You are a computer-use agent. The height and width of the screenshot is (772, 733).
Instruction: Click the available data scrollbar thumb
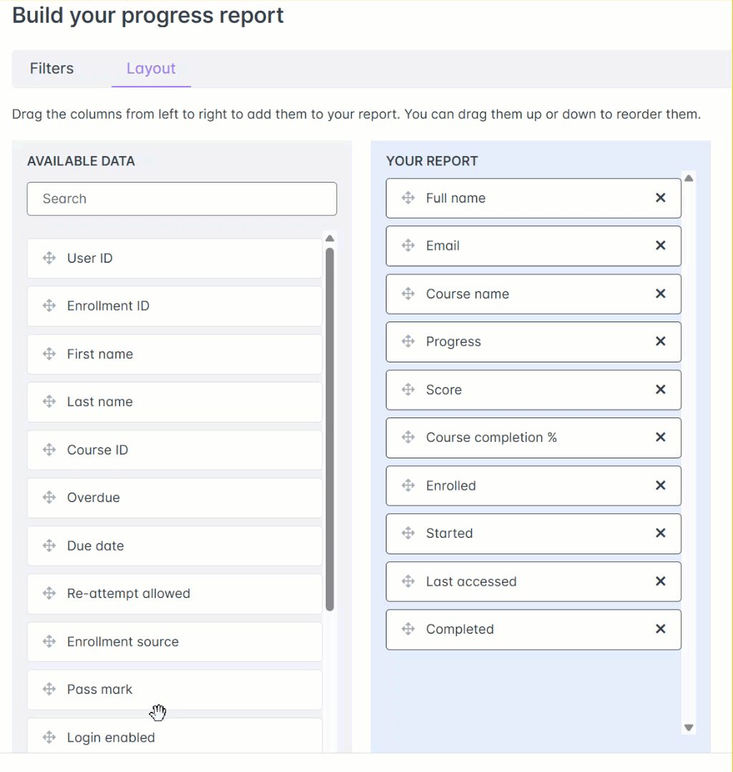click(x=329, y=430)
